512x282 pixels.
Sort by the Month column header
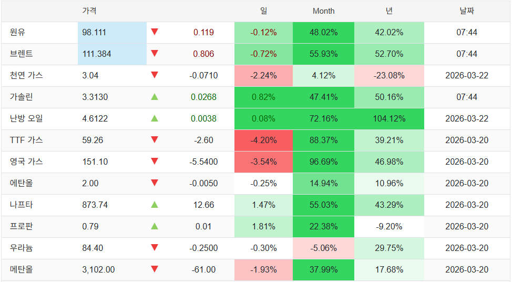(x=323, y=11)
